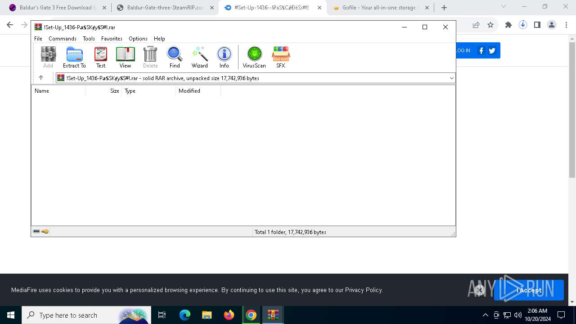Click the share page icon in address bar
The width and height of the screenshot is (576, 324).
coord(476,25)
